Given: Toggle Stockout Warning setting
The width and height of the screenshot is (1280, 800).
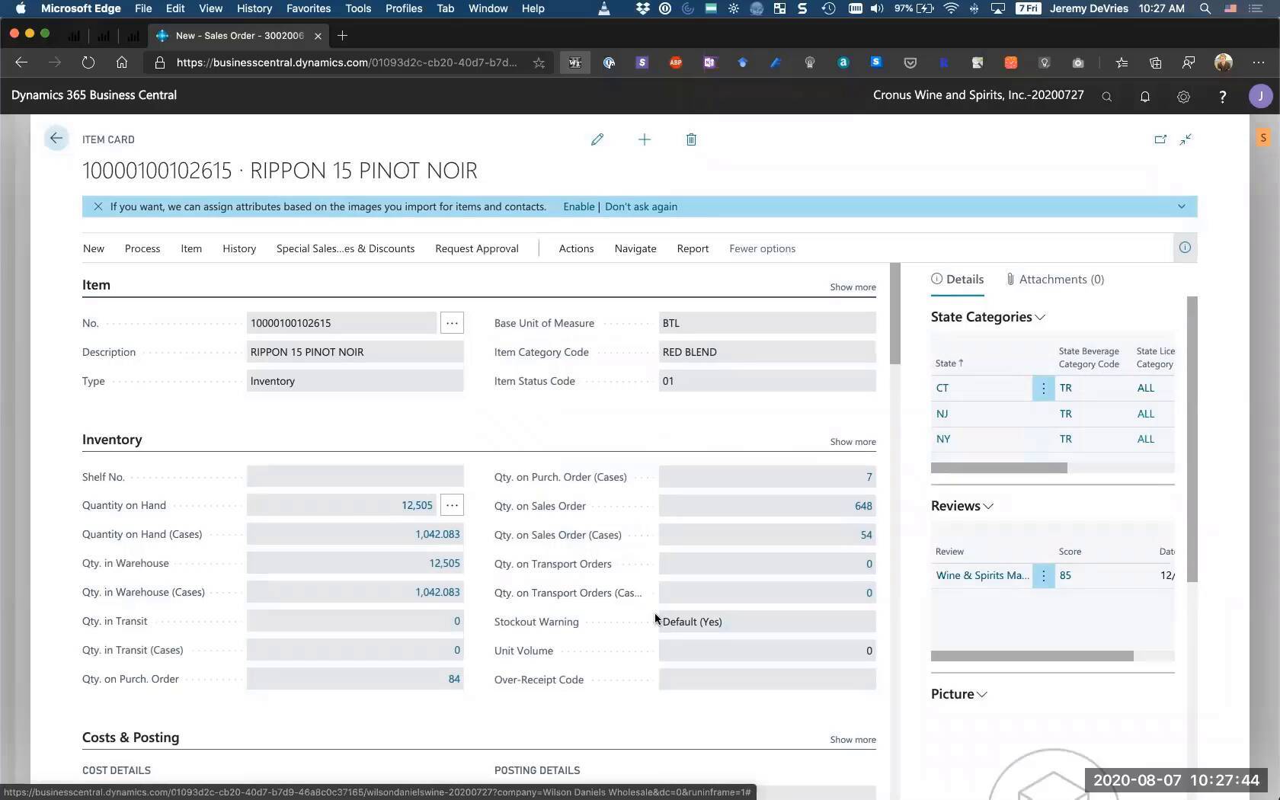Looking at the screenshot, I should tap(766, 622).
